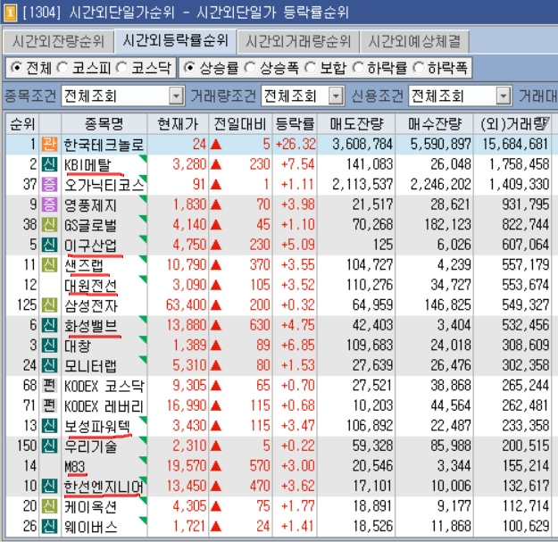
Task: Sort by 등락률 column header
Action: click(x=295, y=124)
